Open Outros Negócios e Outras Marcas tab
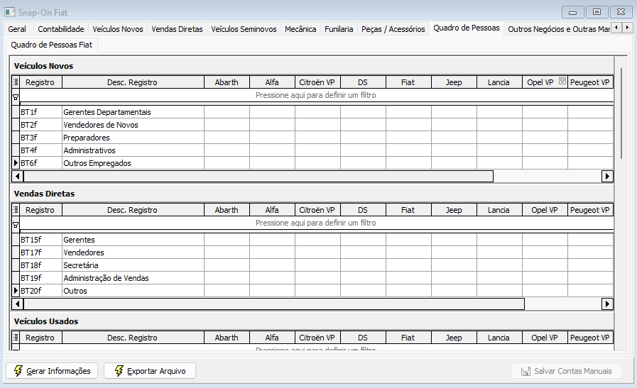Image resolution: width=637 pixels, height=388 pixels. (559, 29)
